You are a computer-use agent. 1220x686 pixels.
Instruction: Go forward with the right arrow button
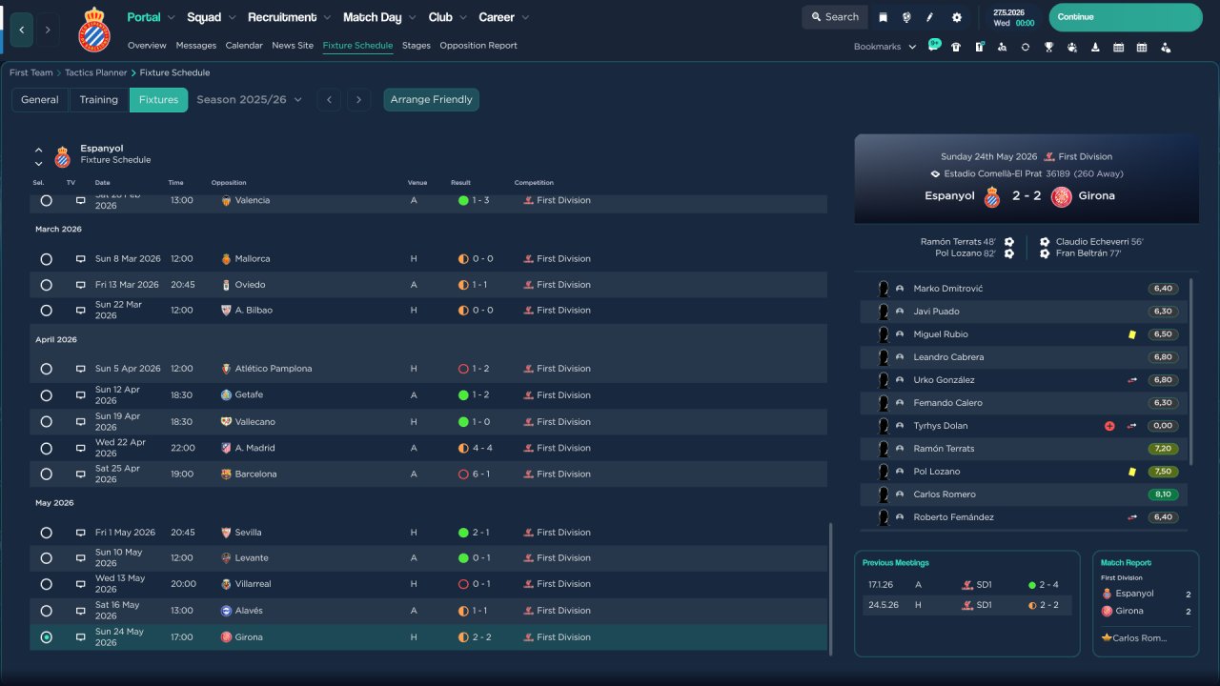point(48,30)
